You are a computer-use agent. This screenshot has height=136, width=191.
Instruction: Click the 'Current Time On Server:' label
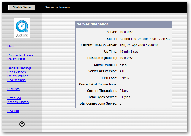click(x=99, y=45)
